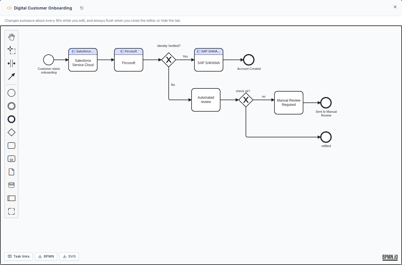The image size is (402, 265).
Task: Select the start event palette icon
Action: point(11,93)
